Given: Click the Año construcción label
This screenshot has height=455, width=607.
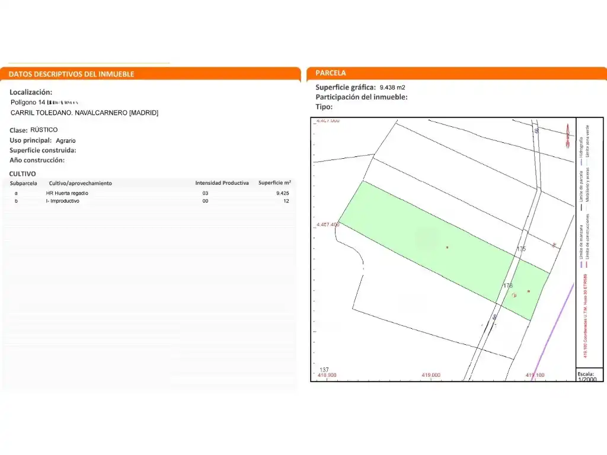Looking at the screenshot, I should (37, 160).
